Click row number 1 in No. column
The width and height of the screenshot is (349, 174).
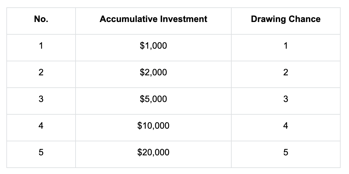(x=41, y=46)
